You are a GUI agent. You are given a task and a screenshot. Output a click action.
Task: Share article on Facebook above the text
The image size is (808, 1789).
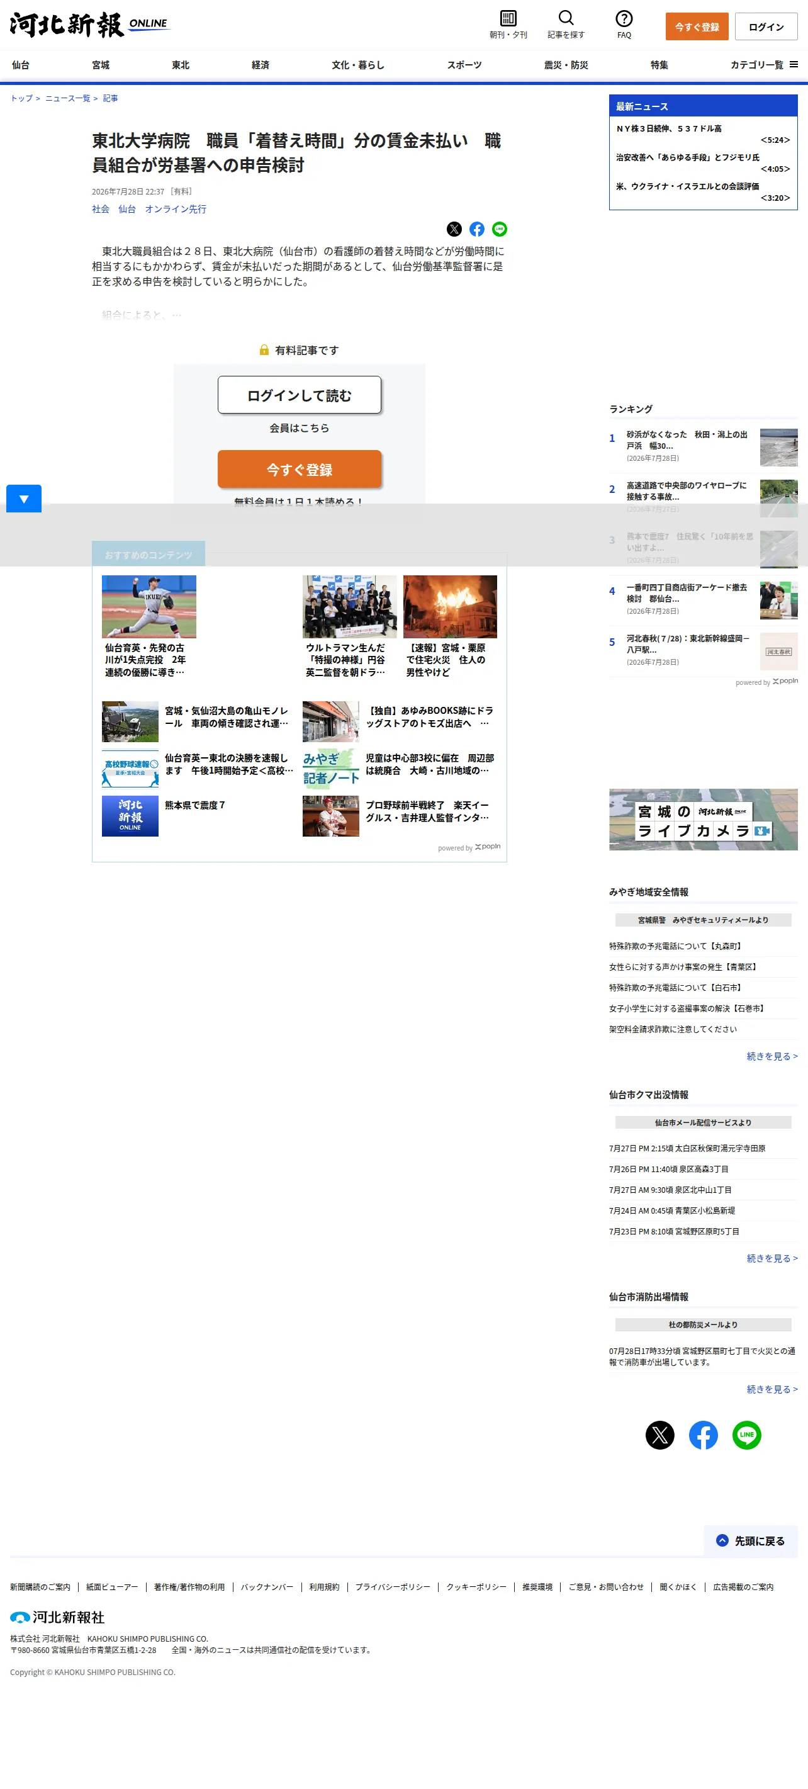click(477, 229)
